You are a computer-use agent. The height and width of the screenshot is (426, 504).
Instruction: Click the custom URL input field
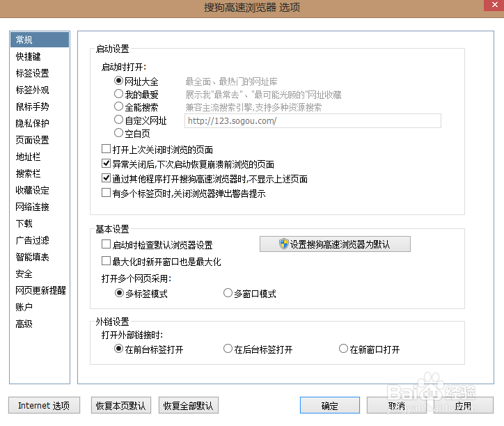pos(313,121)
